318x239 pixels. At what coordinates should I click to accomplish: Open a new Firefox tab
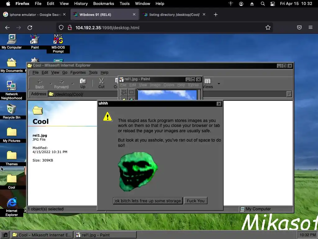pyautogui.click(x=216, y=15)
